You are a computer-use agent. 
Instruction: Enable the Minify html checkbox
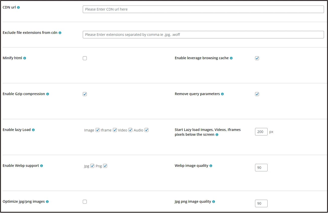[85, 58]
